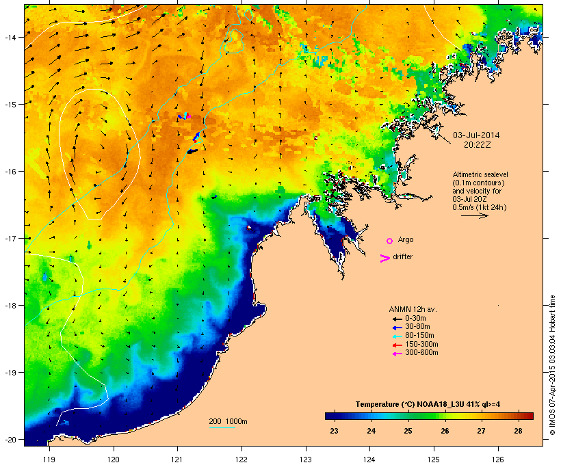Click the 'Argo' legend label
Image resolution: width=561 pixels, height=465 pixels.
point(406,239)
